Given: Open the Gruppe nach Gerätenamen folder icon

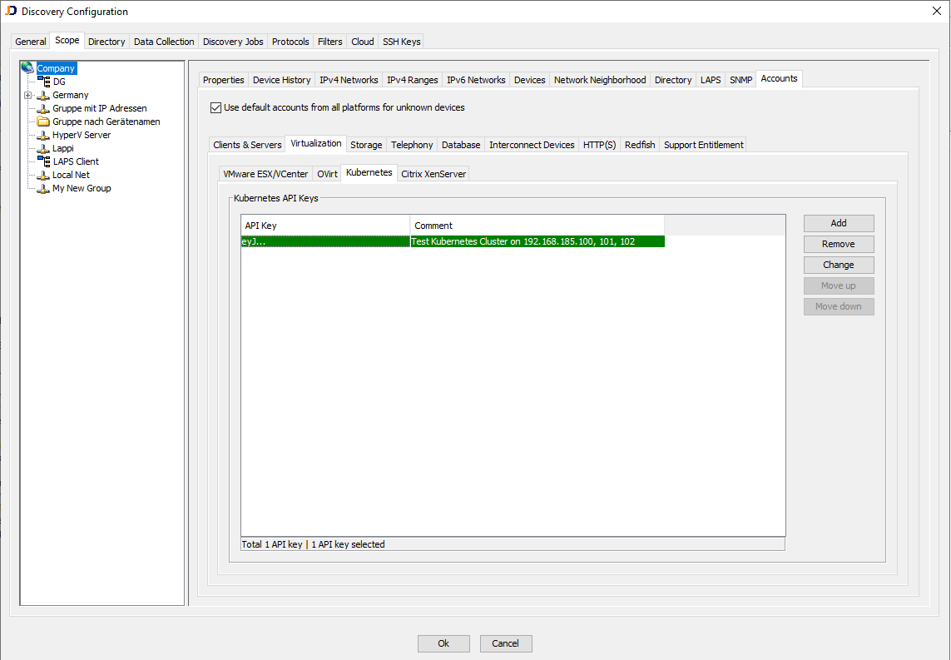Looking at the screenshot, I should 42,121.
